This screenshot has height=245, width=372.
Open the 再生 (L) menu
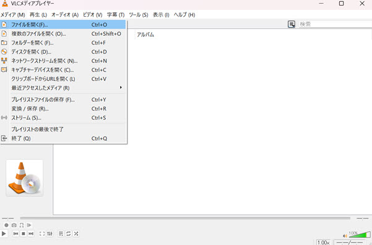coord(38,15)
